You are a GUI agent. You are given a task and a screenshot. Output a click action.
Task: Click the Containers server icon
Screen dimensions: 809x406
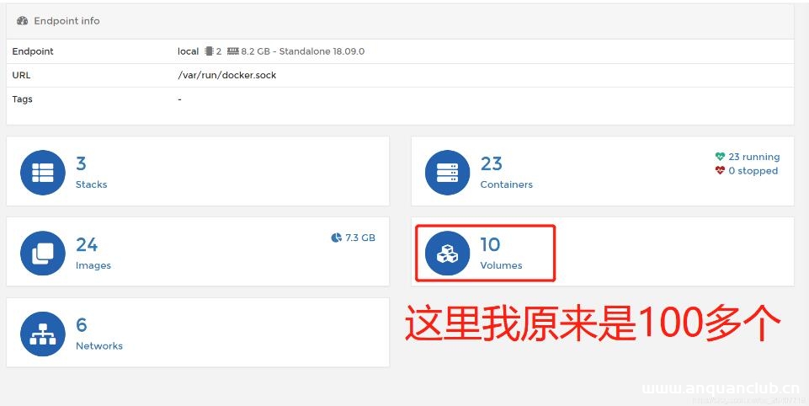[x=447, y=173]
